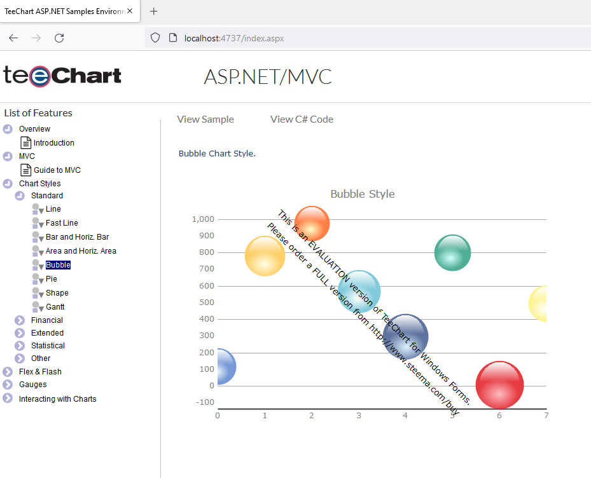Image resolution: width=591 pixels, height=478 pixels.
Task: Click the TeeChart logo
Action: (62, 76)
